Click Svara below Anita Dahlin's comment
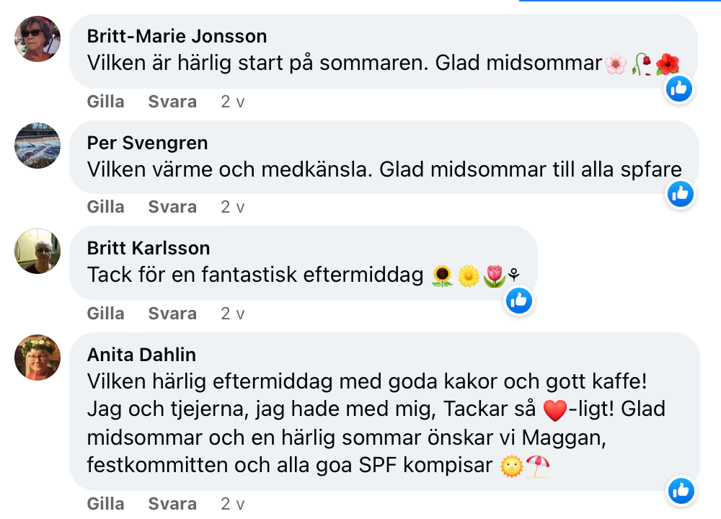 coord(172,503)
